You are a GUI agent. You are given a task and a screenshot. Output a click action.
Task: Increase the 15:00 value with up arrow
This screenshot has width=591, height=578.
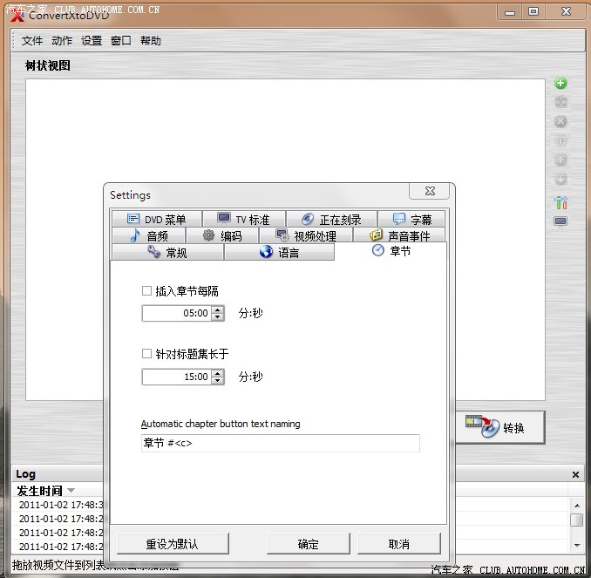pyautogui.click(x=217, y=373)
